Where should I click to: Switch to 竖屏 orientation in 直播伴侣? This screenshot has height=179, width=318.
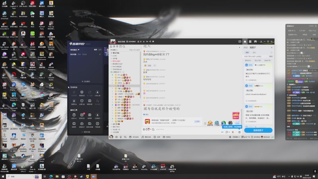pyautogui.click(x=100, y=50)
